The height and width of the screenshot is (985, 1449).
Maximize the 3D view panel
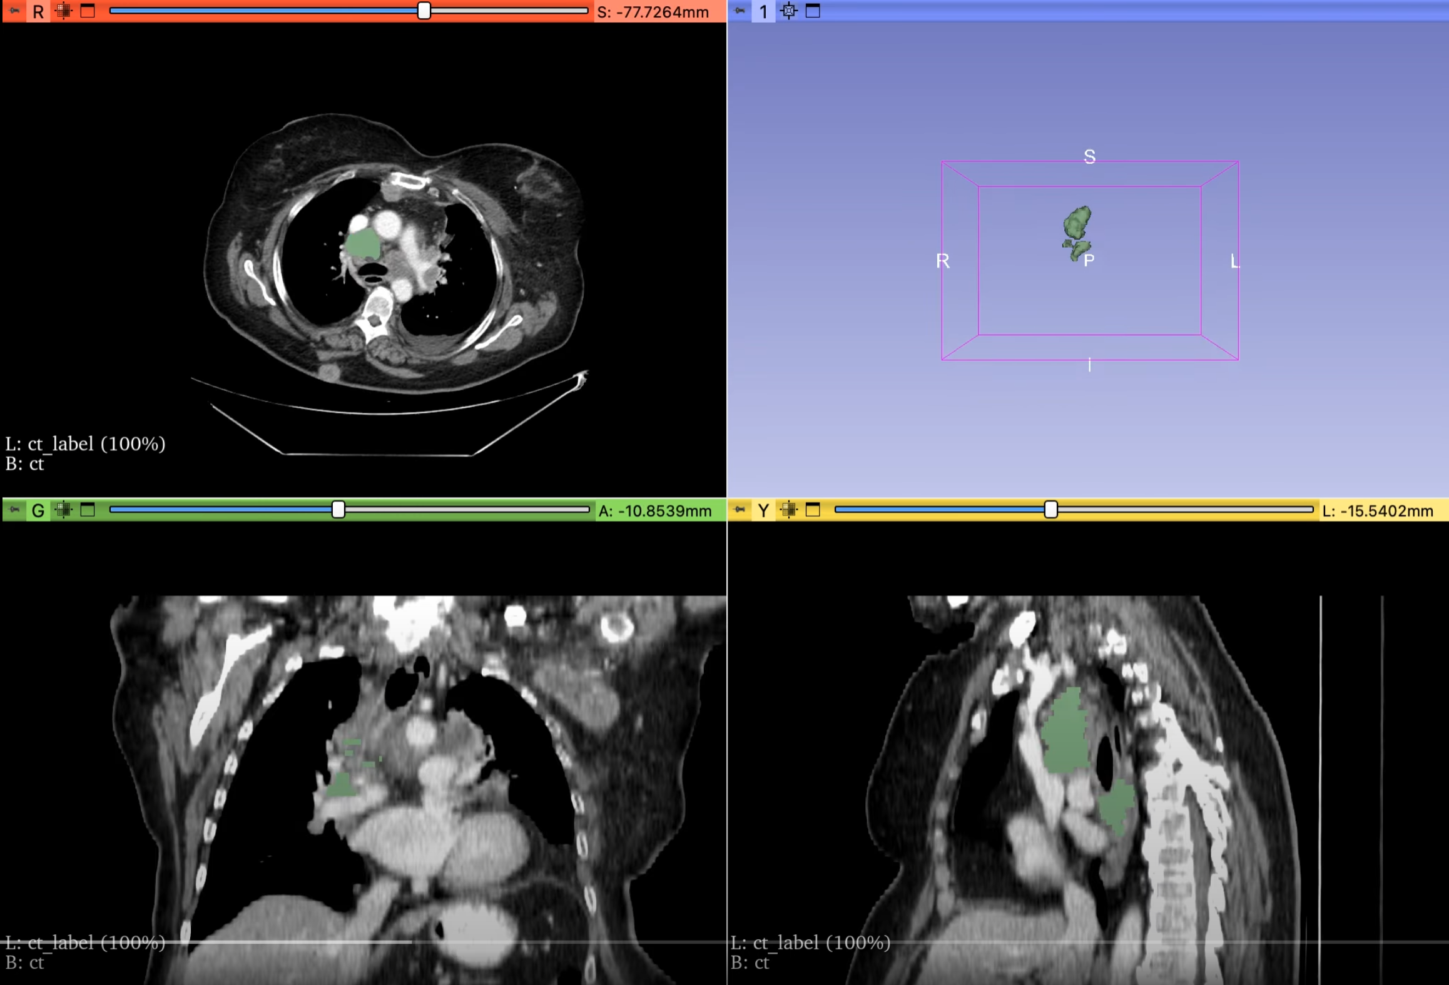pyautogui.click(x=813, y=11)
